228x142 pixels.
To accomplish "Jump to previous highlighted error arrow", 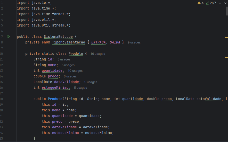I will 220,3.
